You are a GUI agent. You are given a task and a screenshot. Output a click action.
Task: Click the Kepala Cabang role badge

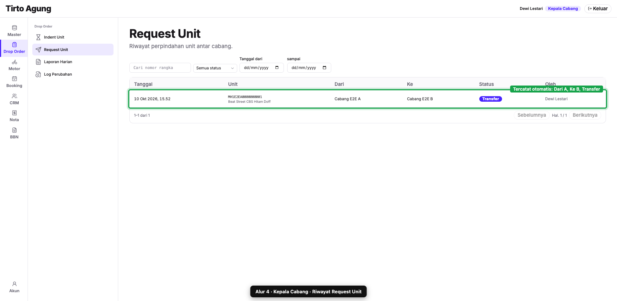point(563,8)
